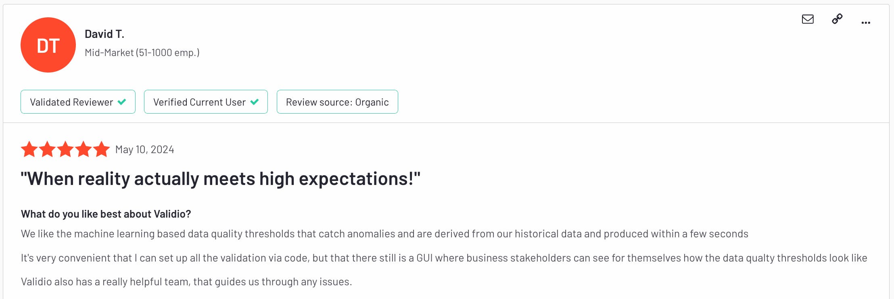The width and height of the screenshot is (894, 299).
Task: Click the paragraph about Validio's helpful team
Action: click(186, 282)
